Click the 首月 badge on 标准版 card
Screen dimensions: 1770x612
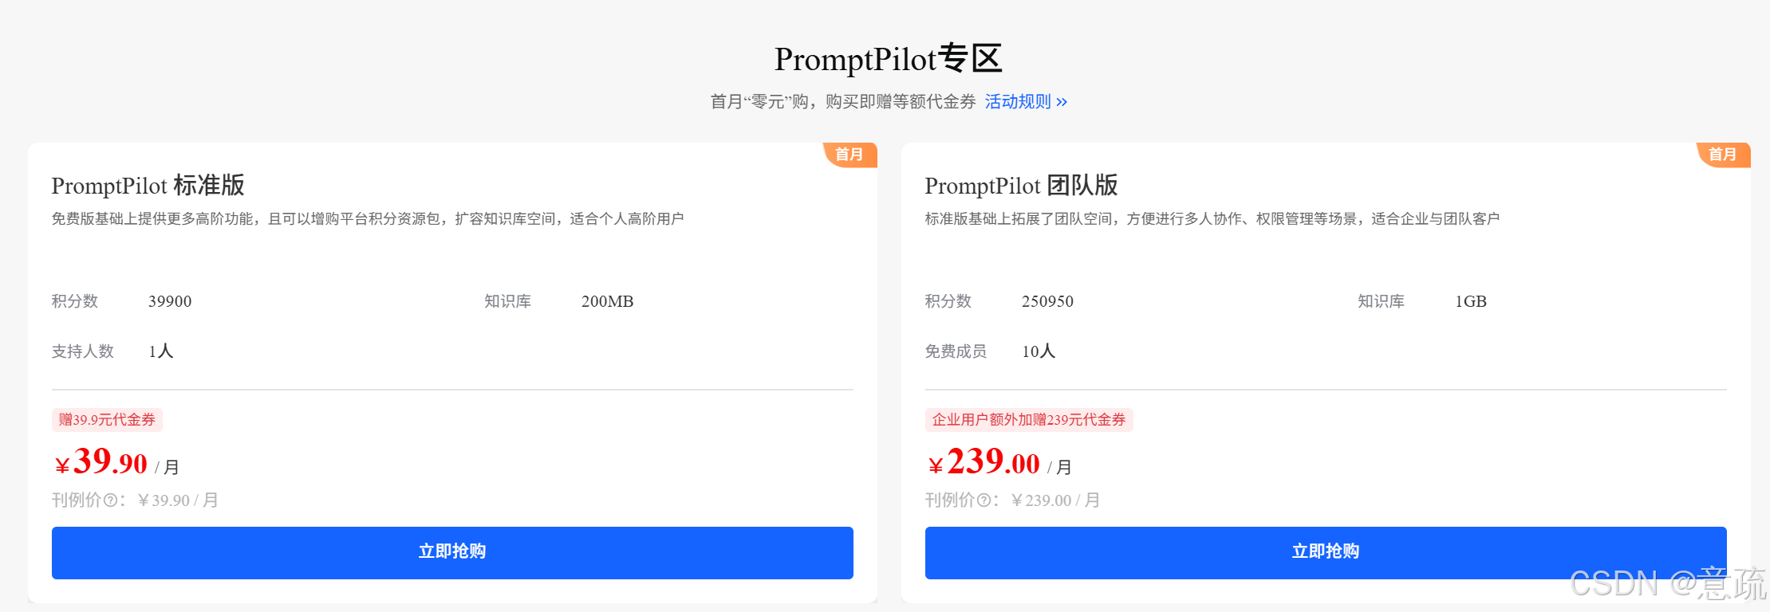pyautogui.click(x=850, y=155)
